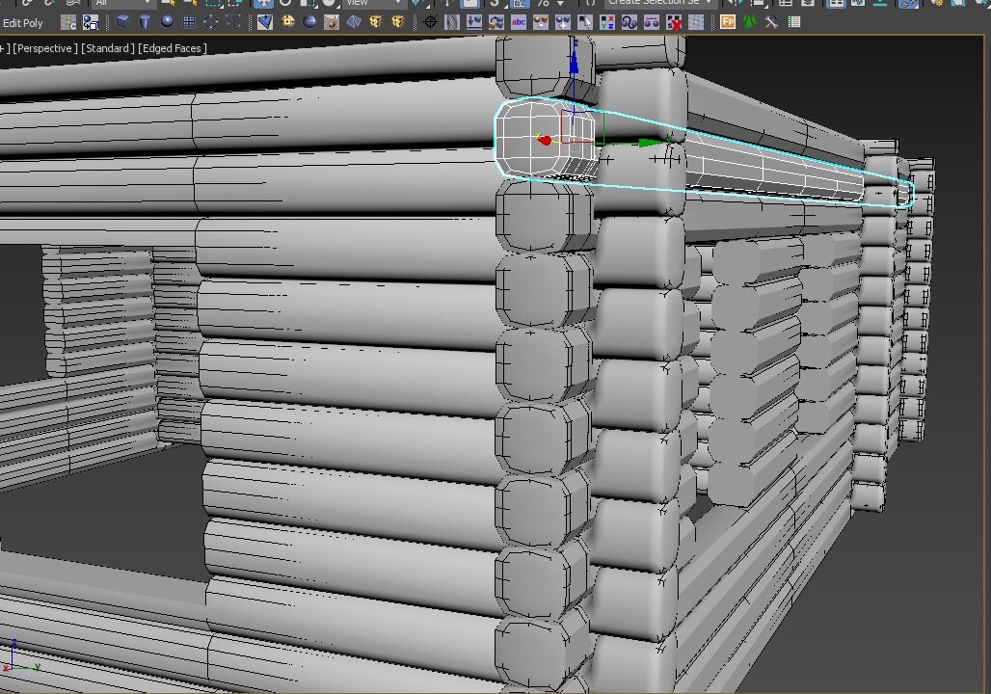This screenshot has width=991, height=694.
Task: Open the 'Create Selection Se' dropdown
Action: tap(659, 3)
